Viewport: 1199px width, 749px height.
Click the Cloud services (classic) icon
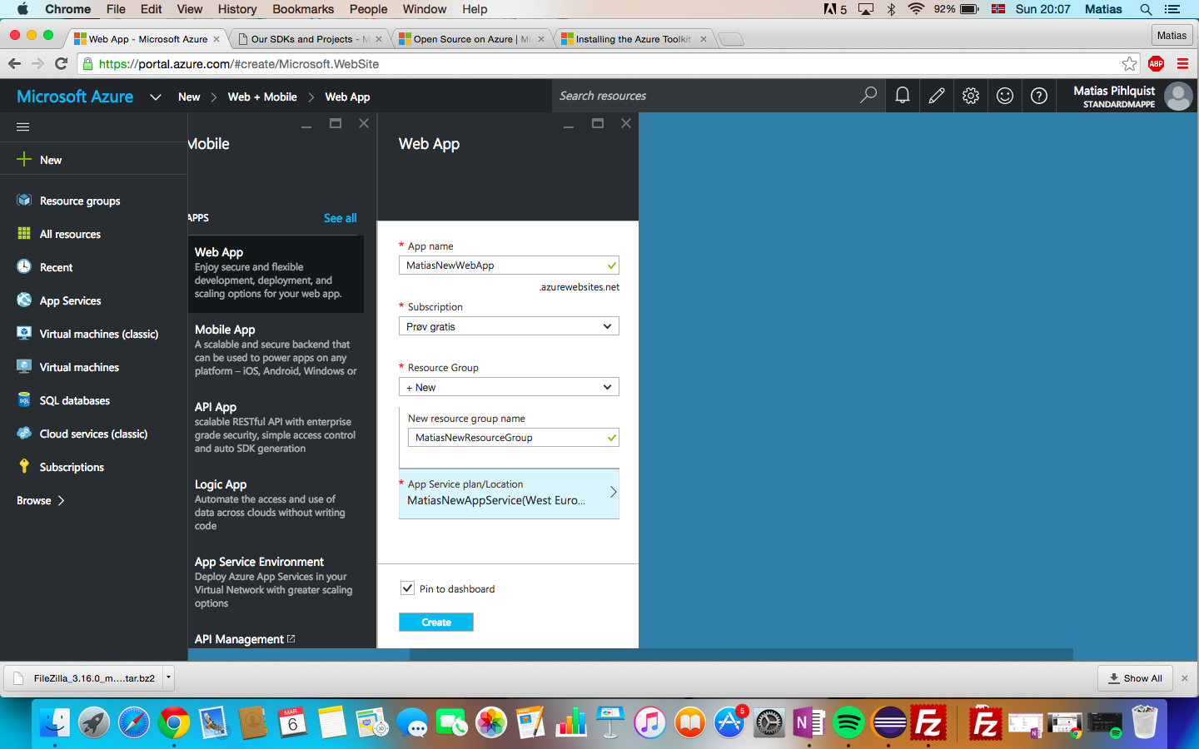tap(24, 433)
